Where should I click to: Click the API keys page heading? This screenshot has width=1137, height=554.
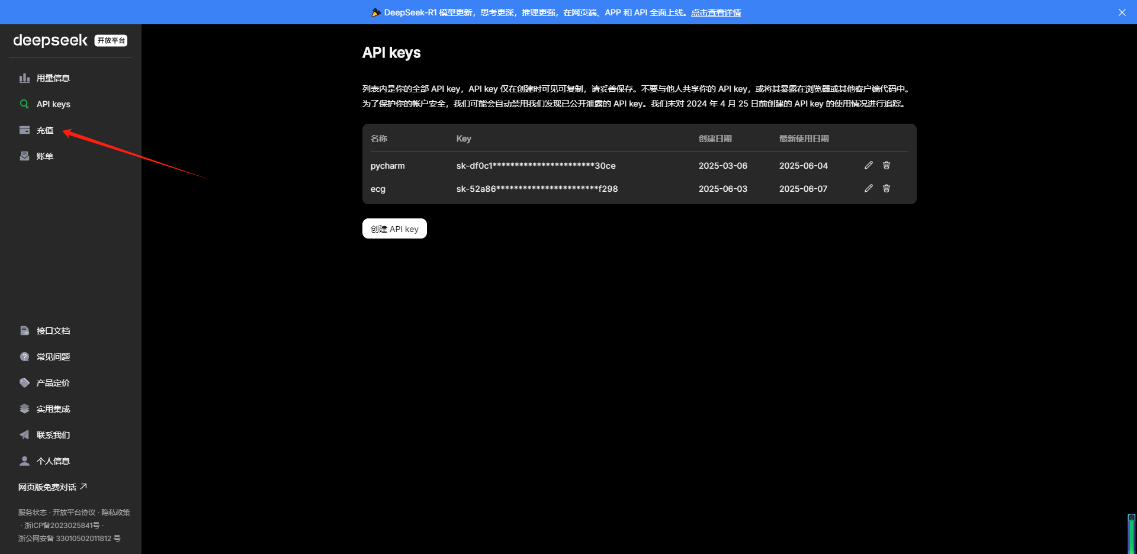(x=391, y=53)
